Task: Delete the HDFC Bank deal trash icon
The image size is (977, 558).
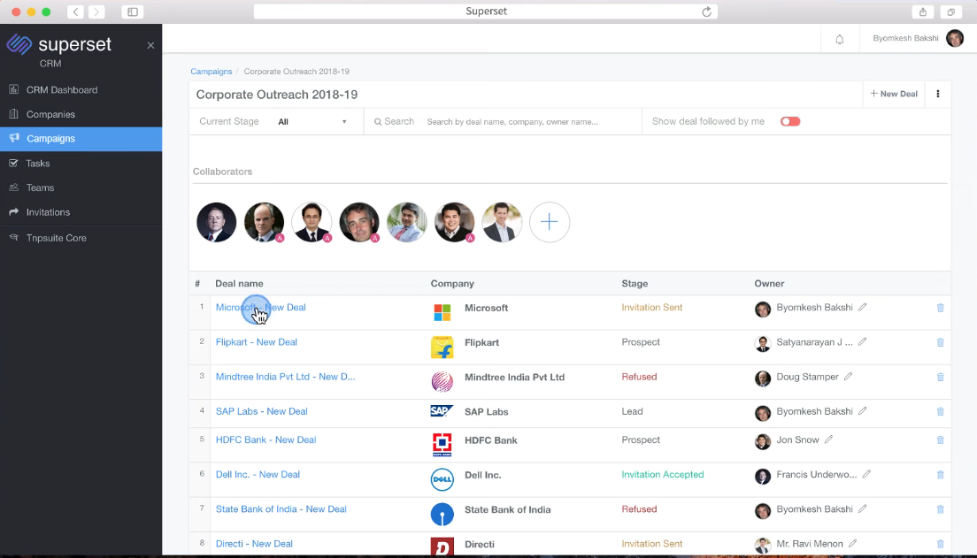Action: point(940,440)
